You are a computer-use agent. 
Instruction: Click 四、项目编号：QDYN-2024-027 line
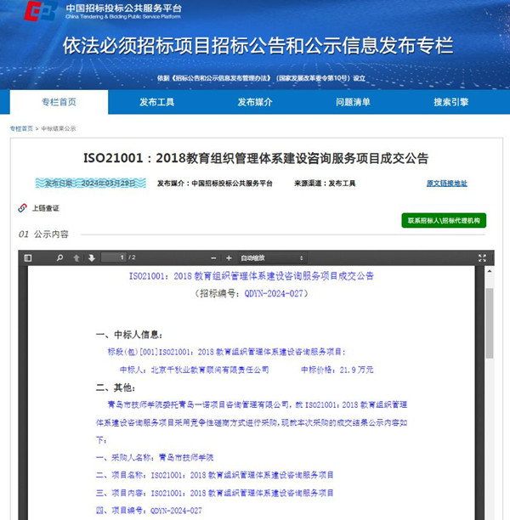click(149, 511)
